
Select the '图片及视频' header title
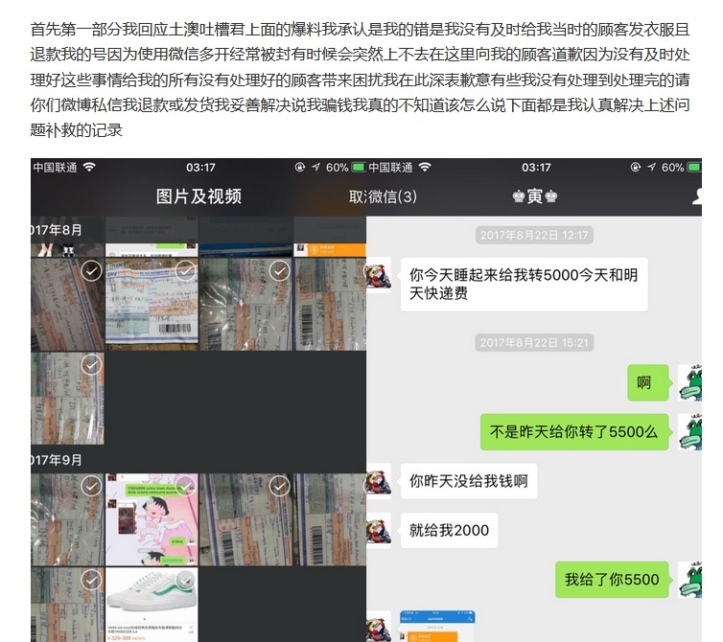pyautogui.click(x=198, y=196)
